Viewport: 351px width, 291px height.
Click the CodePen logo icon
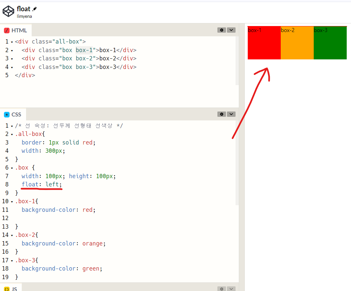[x=8, y=11]
